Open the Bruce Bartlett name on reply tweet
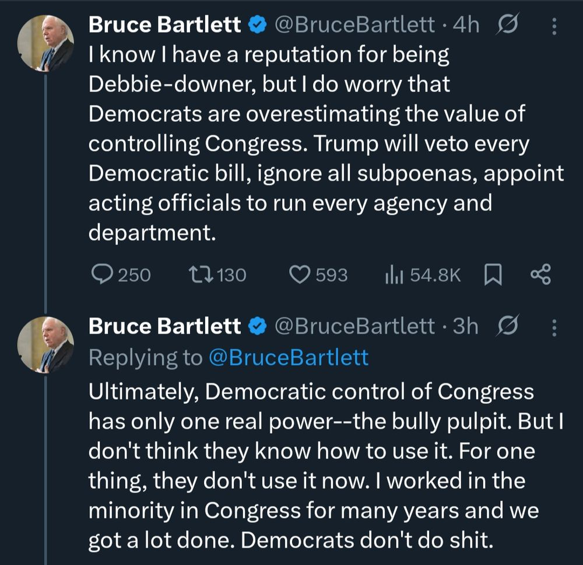The width and height of the screenshot is (583, 565). coord(164,327)
